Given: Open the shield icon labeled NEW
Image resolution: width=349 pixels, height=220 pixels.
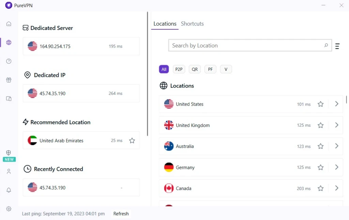Looking at the screenshot, I should tap(9, 156).
